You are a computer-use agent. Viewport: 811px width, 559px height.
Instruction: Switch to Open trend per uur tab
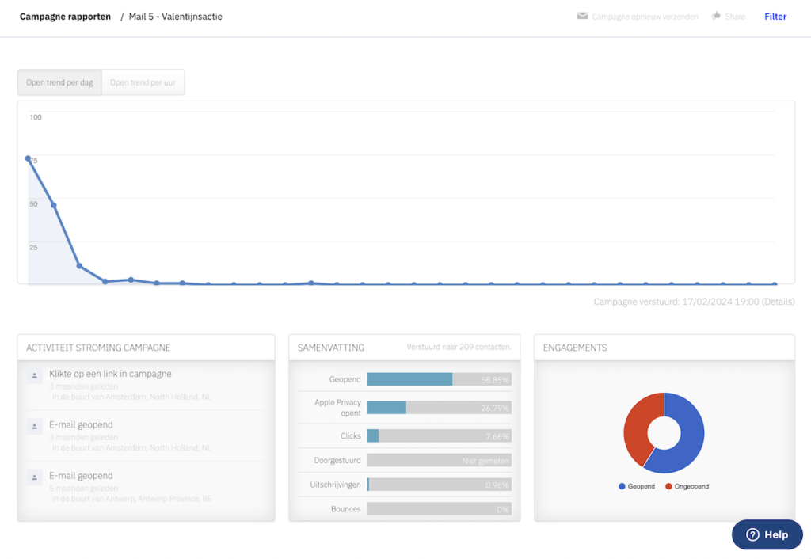tap(143, 82)
